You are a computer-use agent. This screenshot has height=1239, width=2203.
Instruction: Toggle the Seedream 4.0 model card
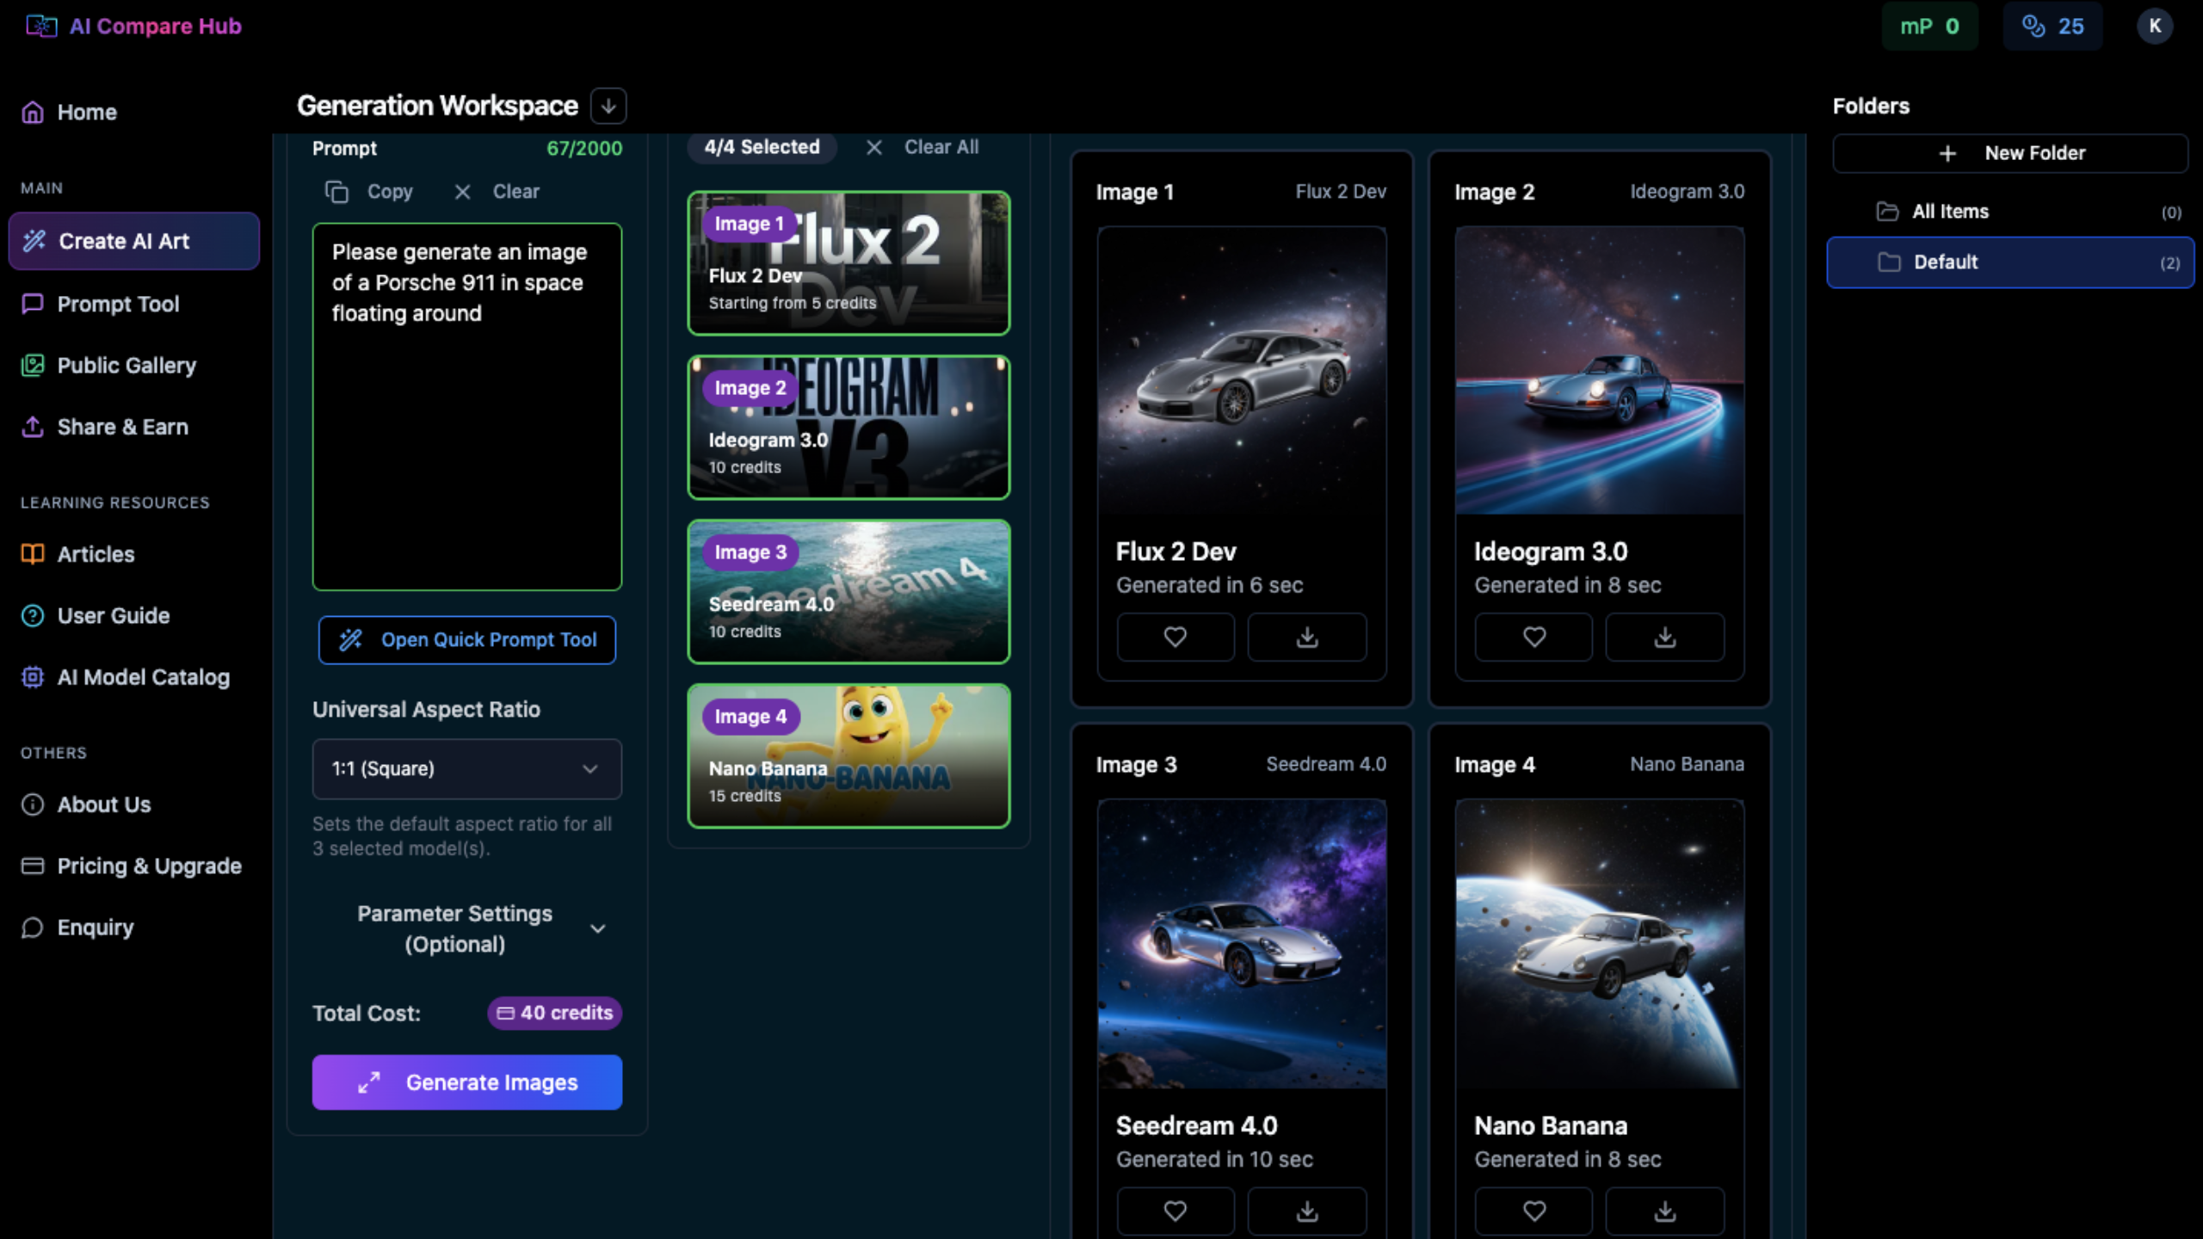[848, 592]
